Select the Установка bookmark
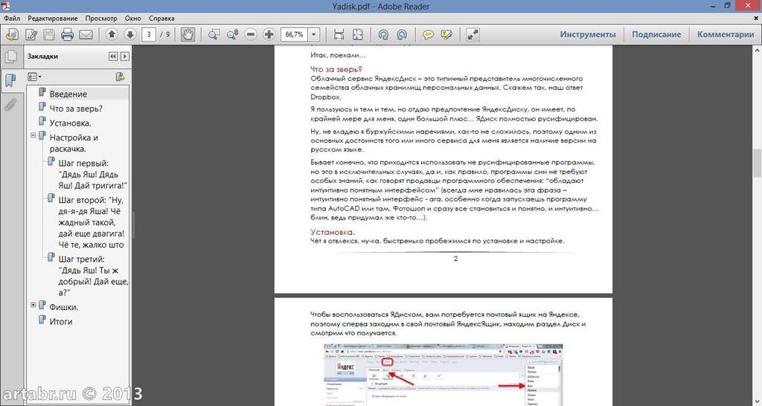 point(70,123)
